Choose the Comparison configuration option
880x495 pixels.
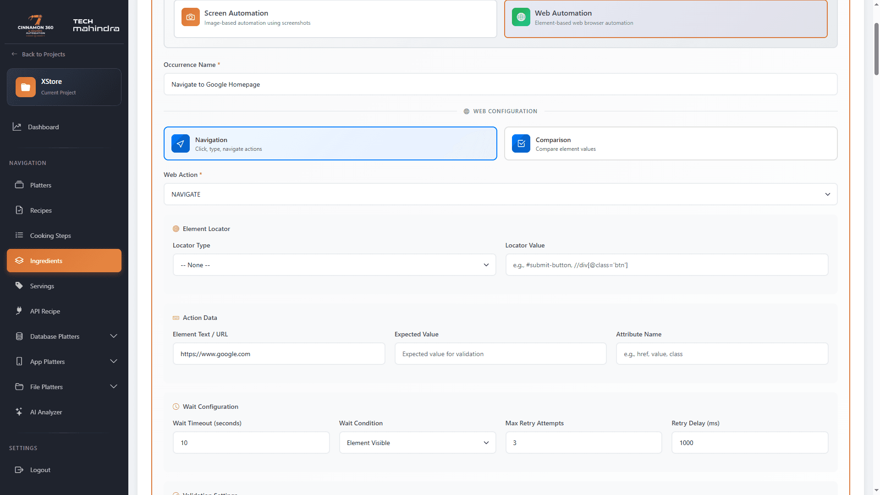[x=671, y=143]
